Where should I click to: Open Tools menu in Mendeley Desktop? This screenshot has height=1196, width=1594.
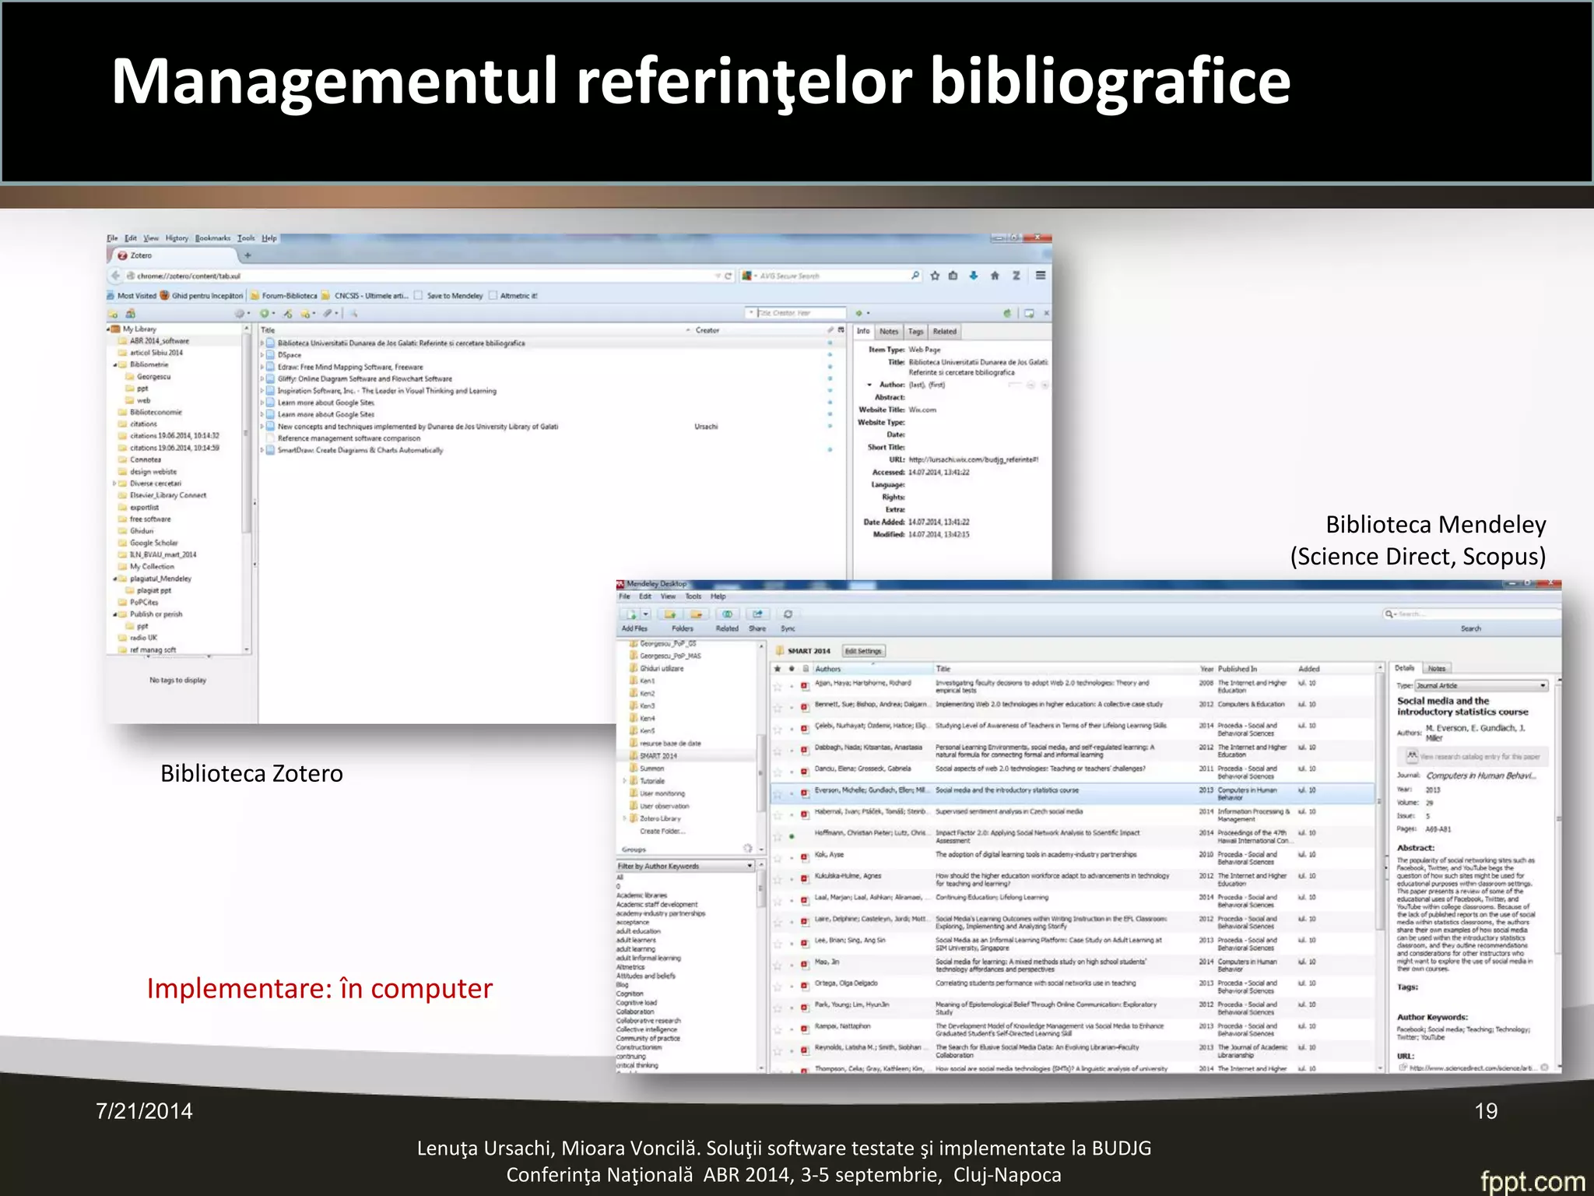click(693, 596)
